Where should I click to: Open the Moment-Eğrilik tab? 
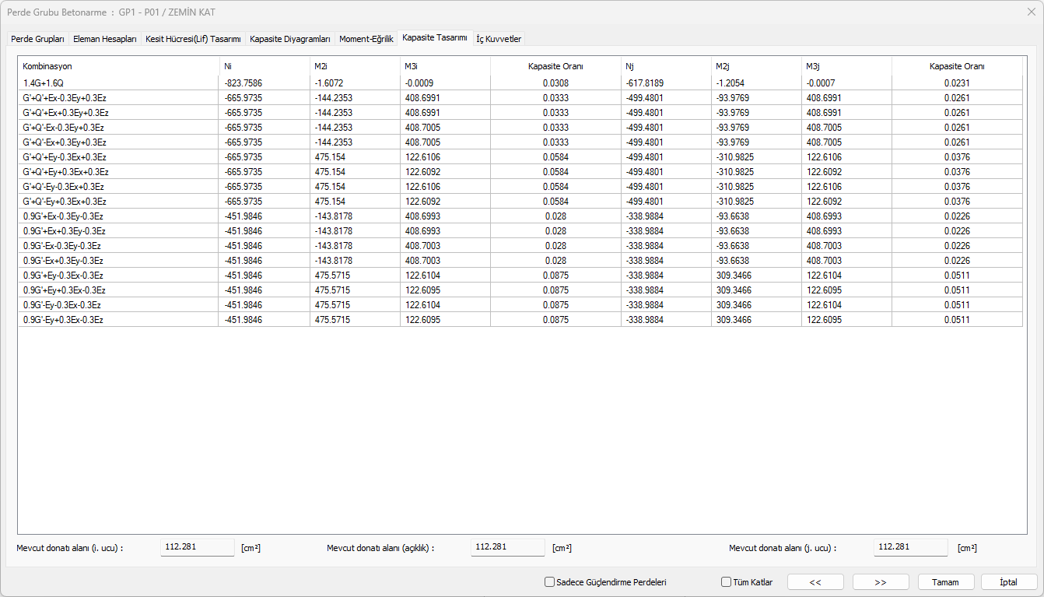coord(366,39)
